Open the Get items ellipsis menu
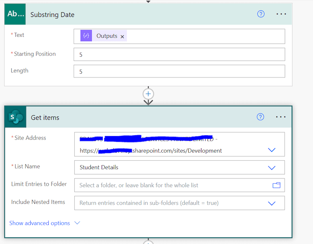 (x=281, y=116)
